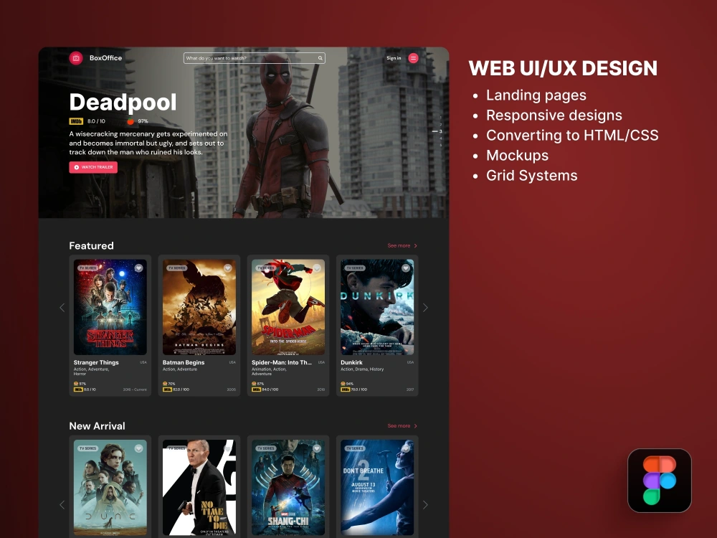Open the Dune poster
The height and width of the screenshot is (538, 717).
pos(110,488)
